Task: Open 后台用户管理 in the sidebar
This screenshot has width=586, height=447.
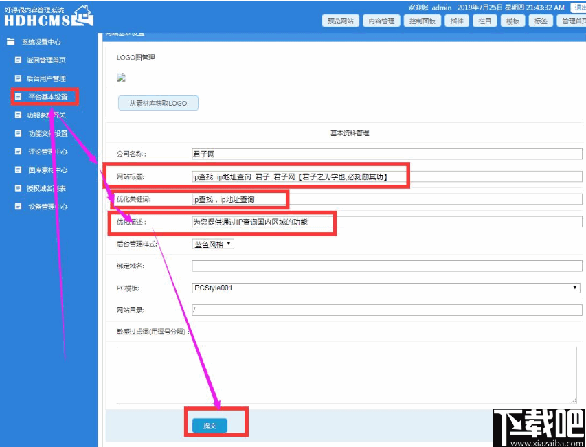Action: tap(46, 78)
